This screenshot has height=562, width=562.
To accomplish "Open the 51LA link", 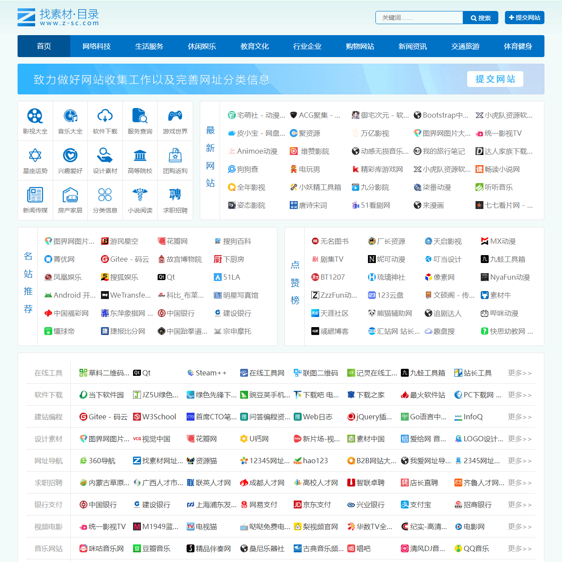I will point(227,277).
